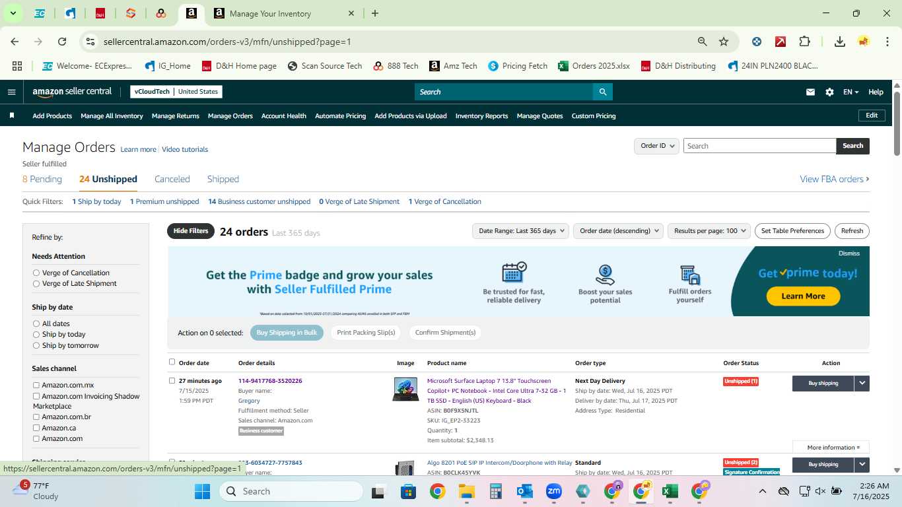Switch to the Canceled orders tab
The height and width of the screenshot is (507, 902).
(172, 179)
